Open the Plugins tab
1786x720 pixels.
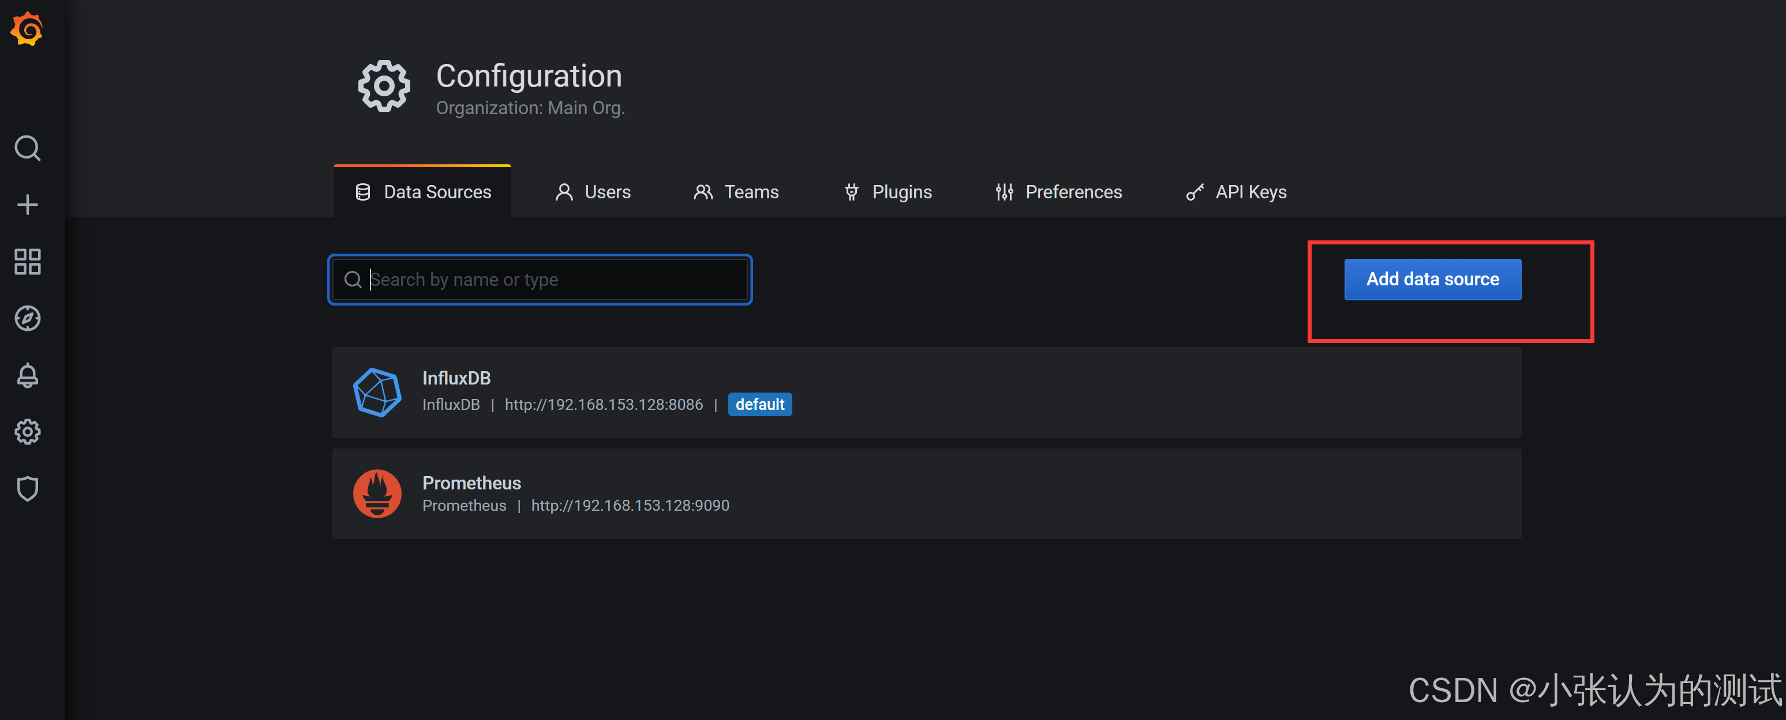888,192
